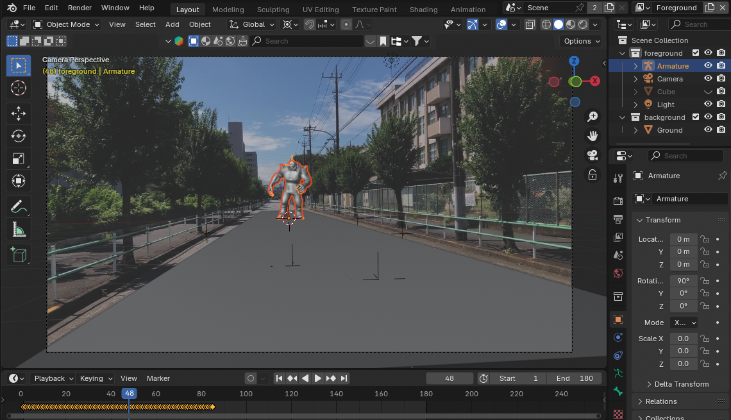The image size is (731, 420).
Task: Activate the Annotate pencil tool
Action: 19,206
